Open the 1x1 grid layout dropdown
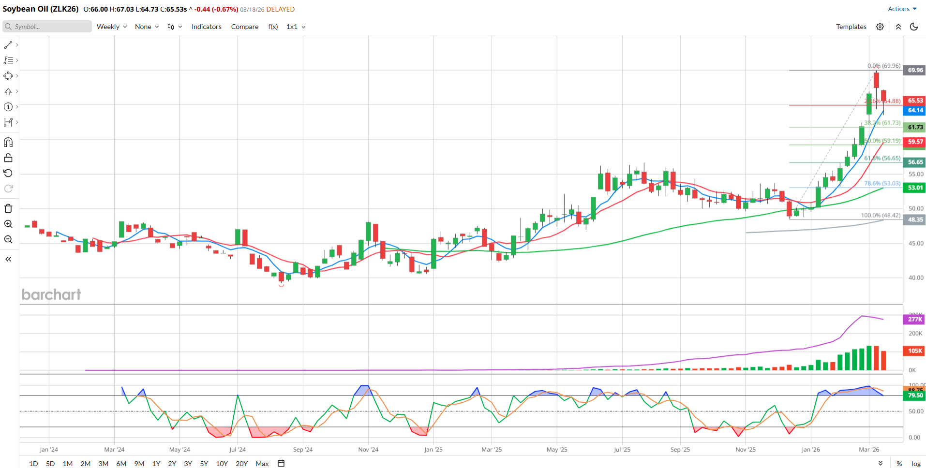This screenshot has width=926, height=468. coord(296,27)
